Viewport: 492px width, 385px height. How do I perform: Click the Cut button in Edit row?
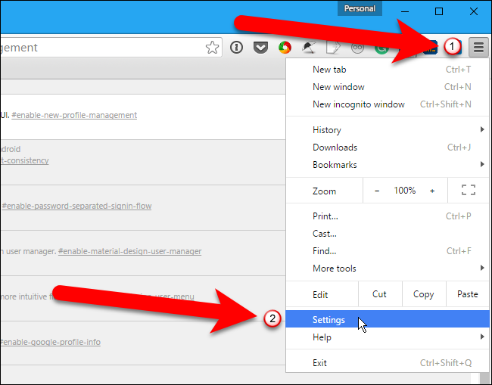click(x=380, y=294)
